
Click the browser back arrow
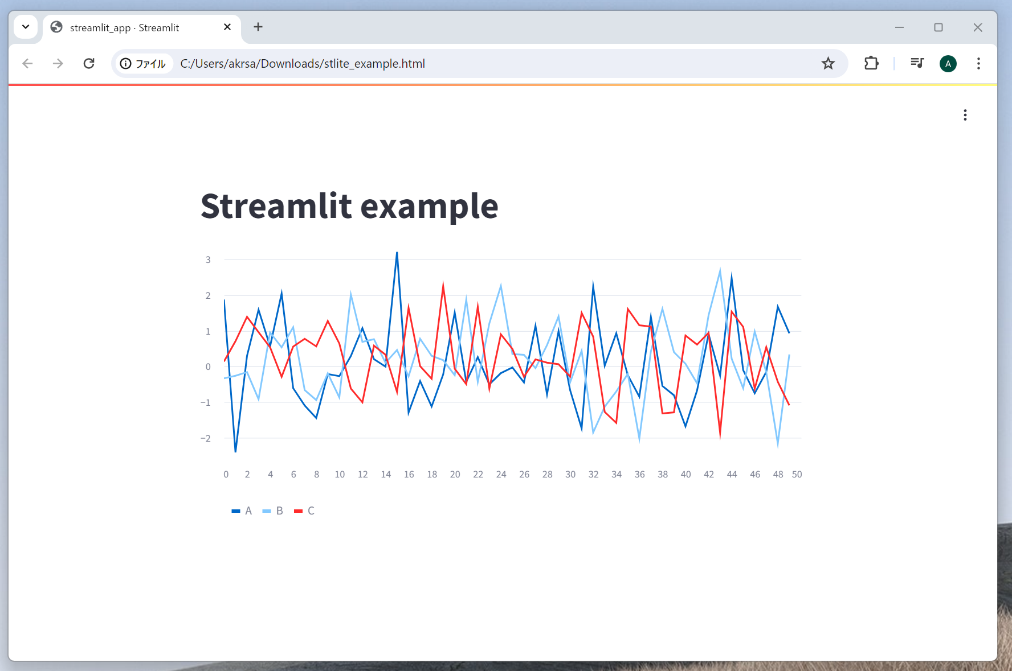click(27, 63)
